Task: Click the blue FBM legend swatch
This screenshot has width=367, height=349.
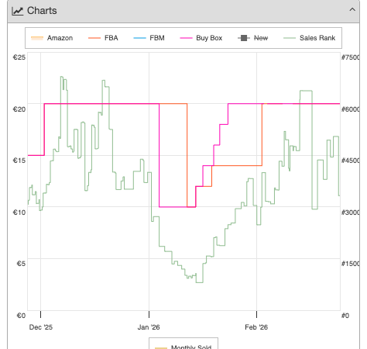Action: coord(139,38)
